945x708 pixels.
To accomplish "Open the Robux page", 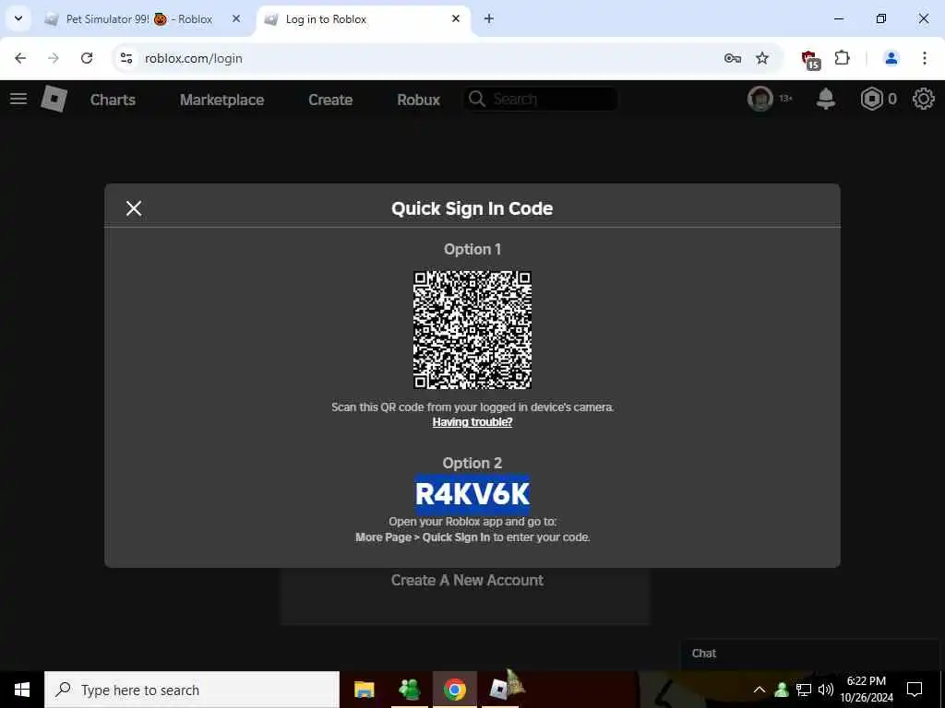I will coord(418,100).
